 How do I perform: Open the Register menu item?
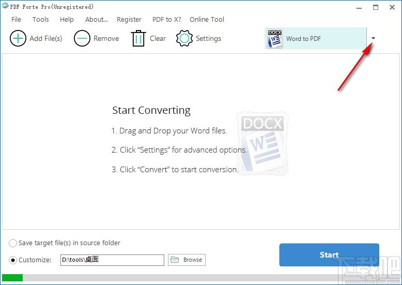point(129,19)
